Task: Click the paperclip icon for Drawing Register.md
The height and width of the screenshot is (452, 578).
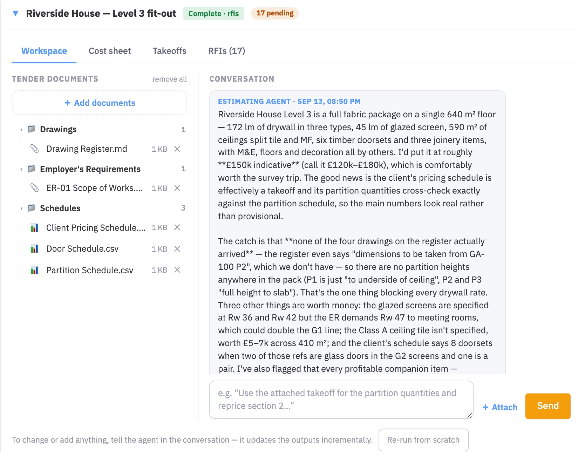Action: [x=34, y=149]
